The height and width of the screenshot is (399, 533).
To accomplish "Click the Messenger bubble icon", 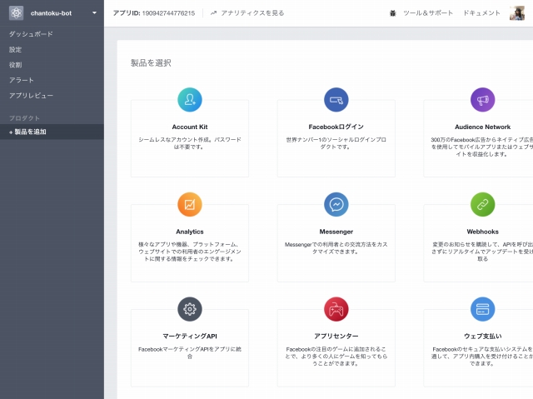I will 336,204.
